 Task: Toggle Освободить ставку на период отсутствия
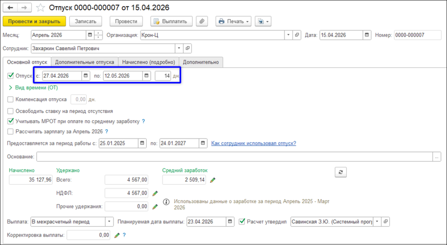(x=10, y=111)
